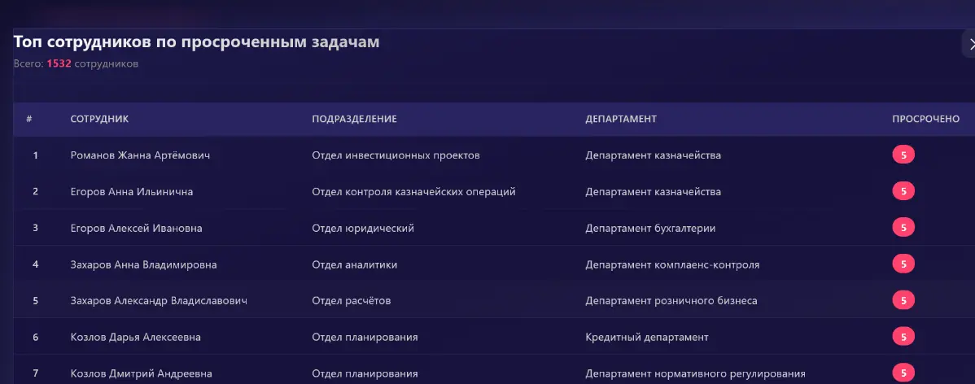
Task: Click Департамент комплаенс-контроля cell
Action: point(672,264)
